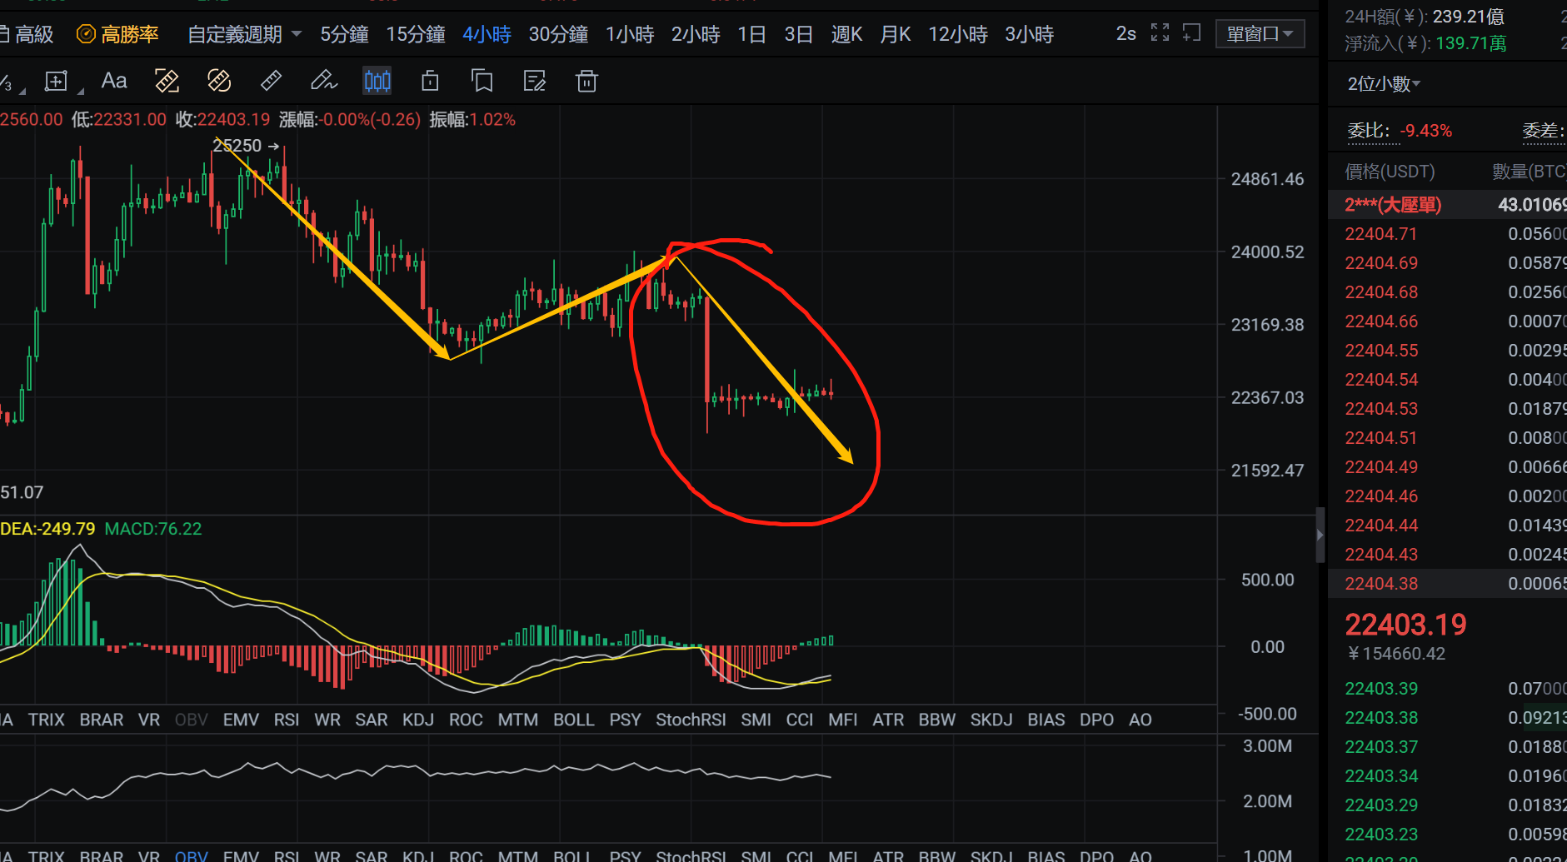Select PSY indicator in upper indicator row

[x=625, y=720]
